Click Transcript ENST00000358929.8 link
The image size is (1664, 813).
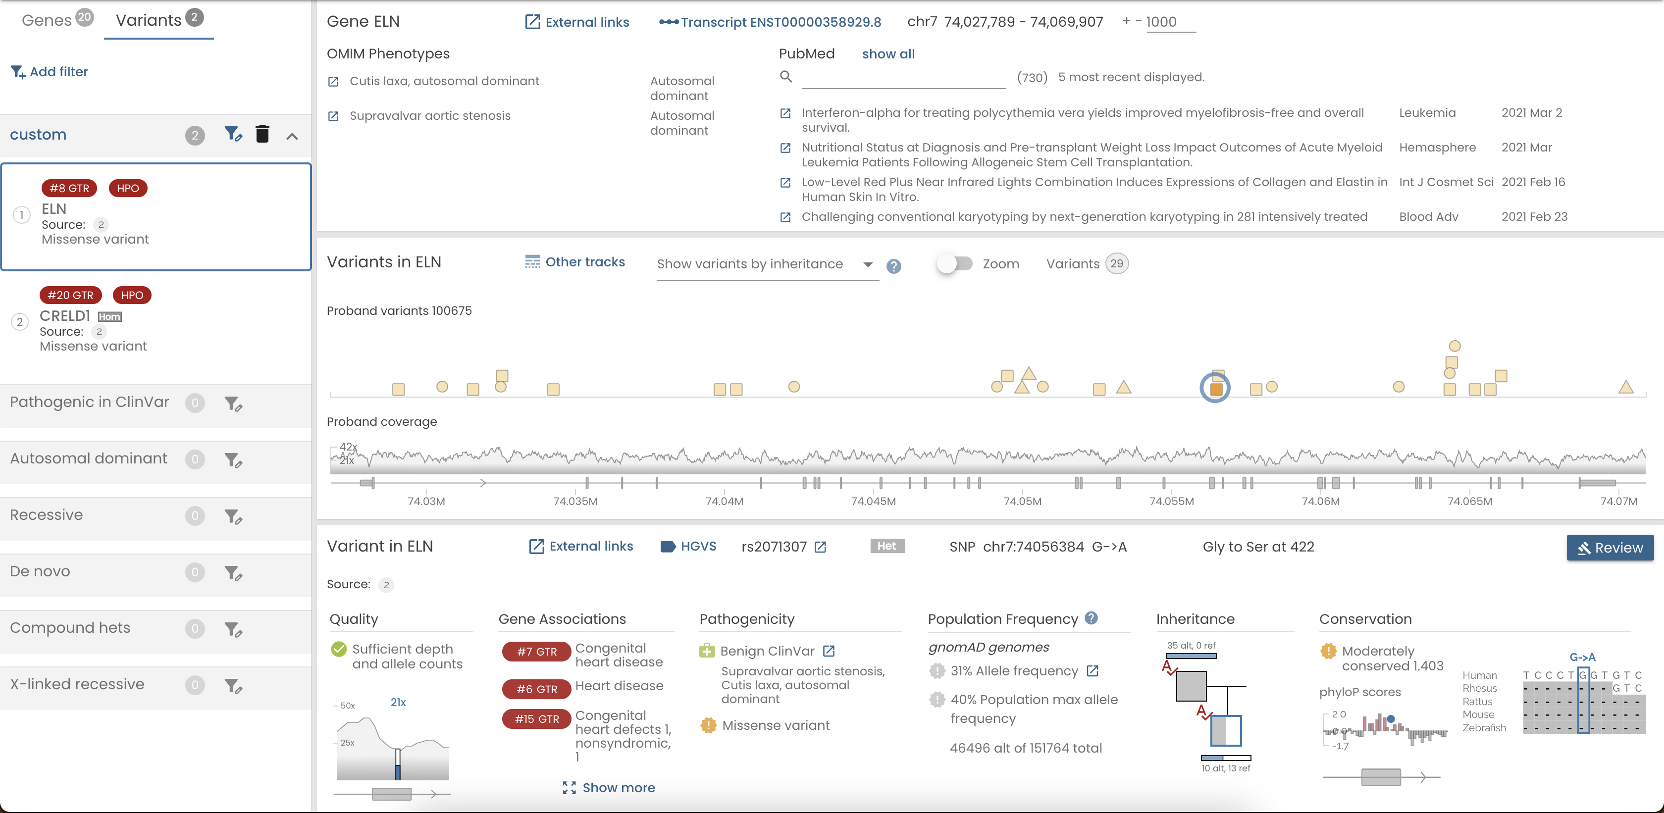coord(770,22)
